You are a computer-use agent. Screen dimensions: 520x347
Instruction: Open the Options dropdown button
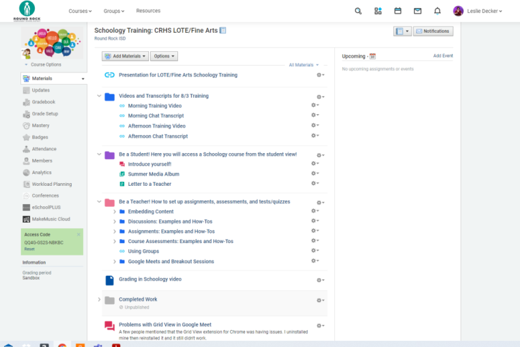[x=164, y=56]
